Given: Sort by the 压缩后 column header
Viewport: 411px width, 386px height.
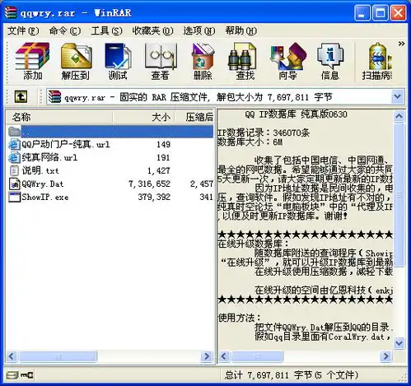Looking at the screenshot, I should click(194, 117).
